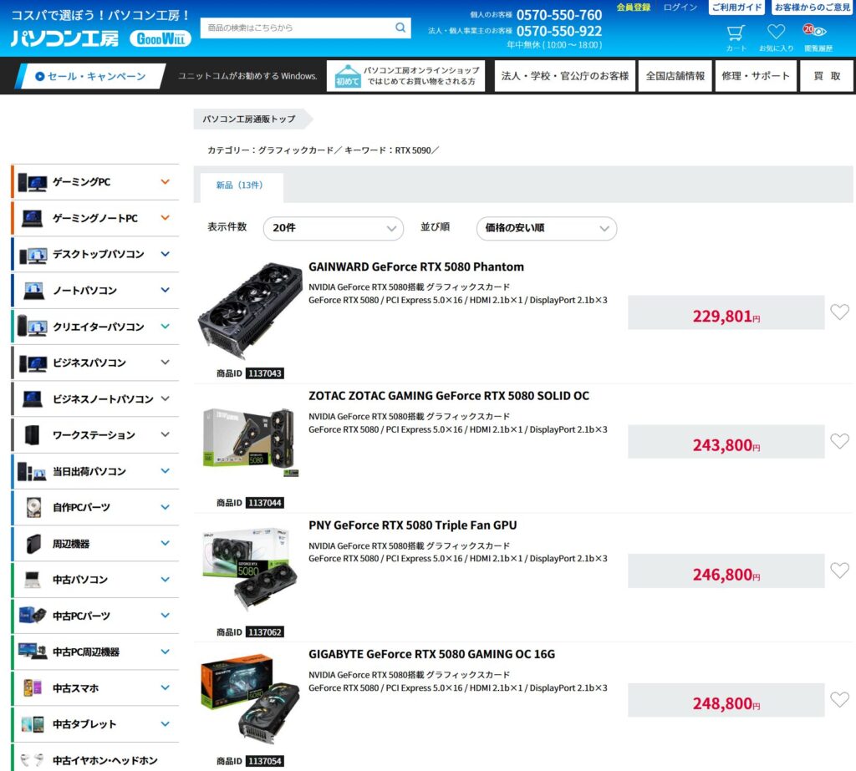The image size is (856, 771).
Task: Click the 229,801円 price box
Action: tap(726, 312)
